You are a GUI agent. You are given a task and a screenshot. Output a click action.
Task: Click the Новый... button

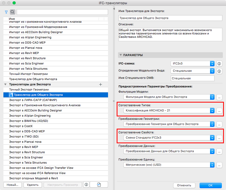click(13, 185)
